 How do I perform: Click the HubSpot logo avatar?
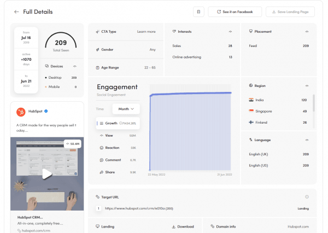[21, 112]
